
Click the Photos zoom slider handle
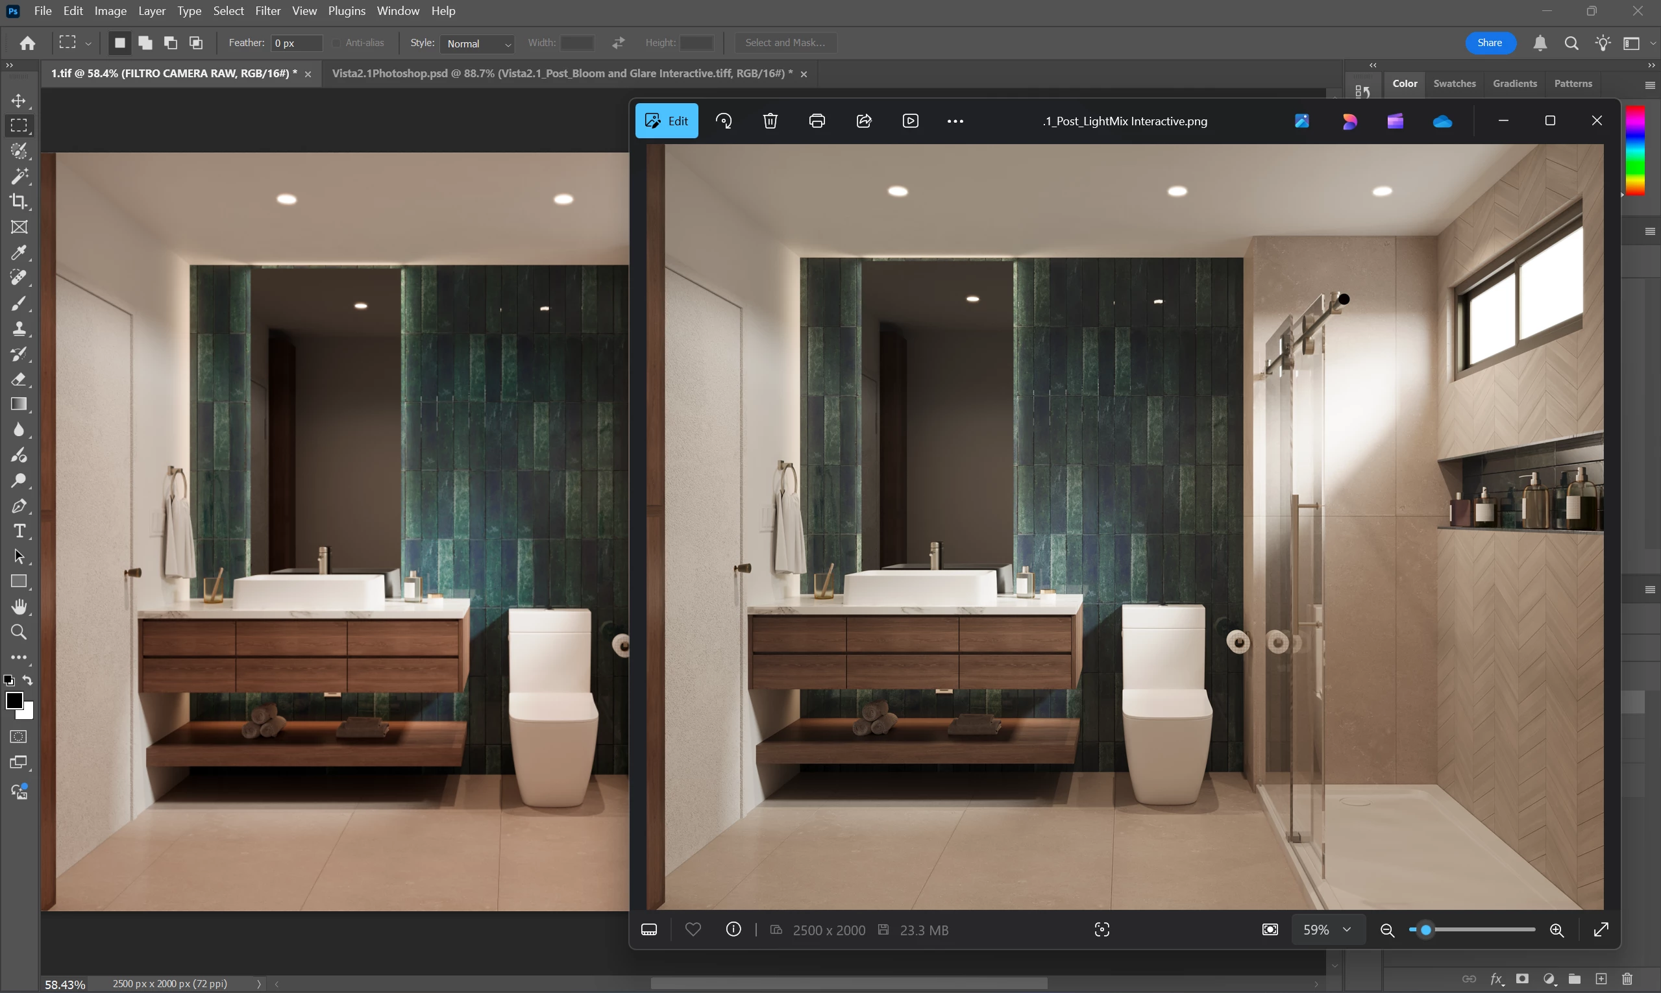pyautogui.click(x=1425, y=929)
